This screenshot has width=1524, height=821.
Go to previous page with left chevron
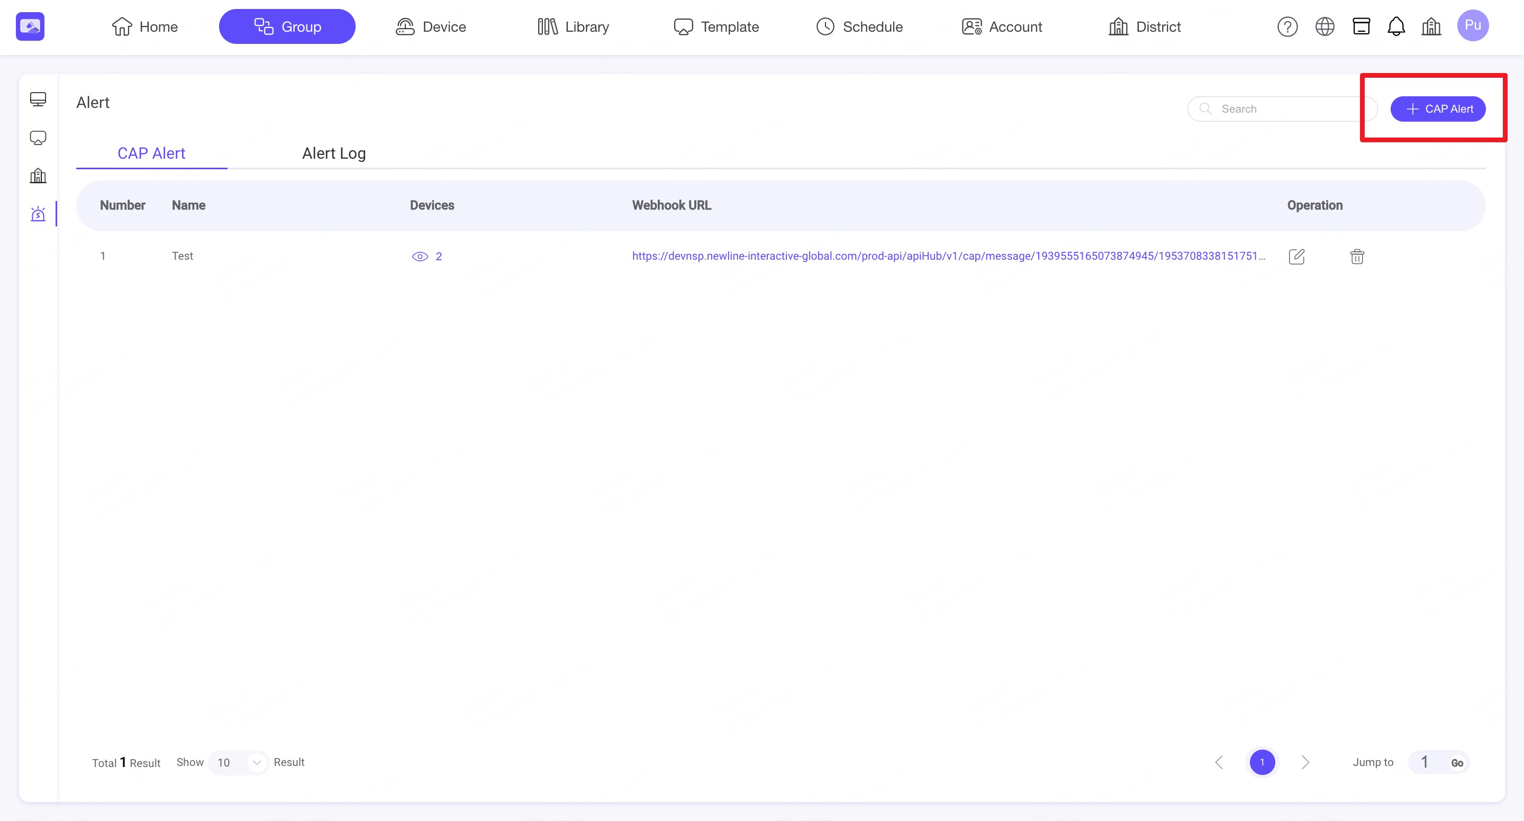[1219, 762]
